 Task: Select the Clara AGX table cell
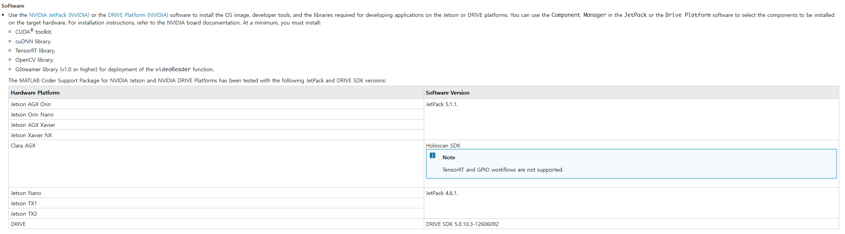tap(216, 164)
